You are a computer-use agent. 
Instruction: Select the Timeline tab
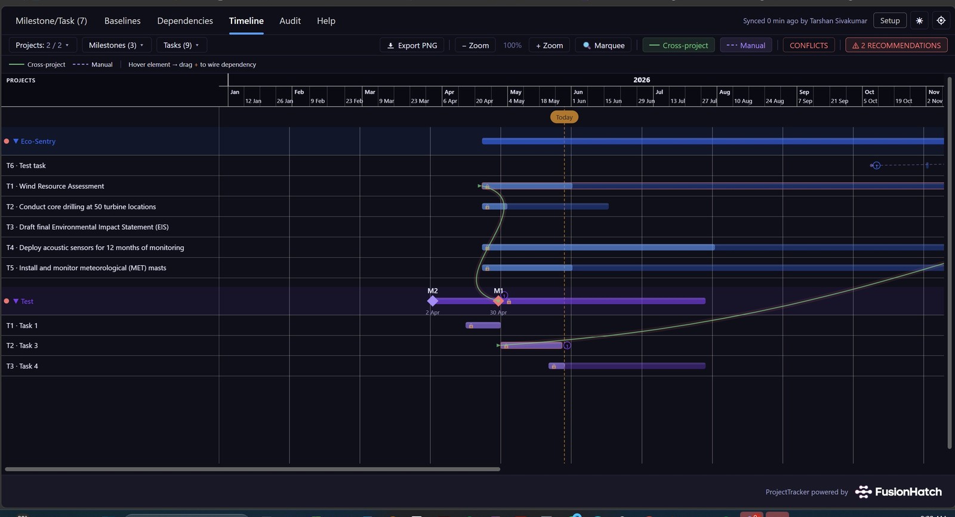(x=247, y=21)
